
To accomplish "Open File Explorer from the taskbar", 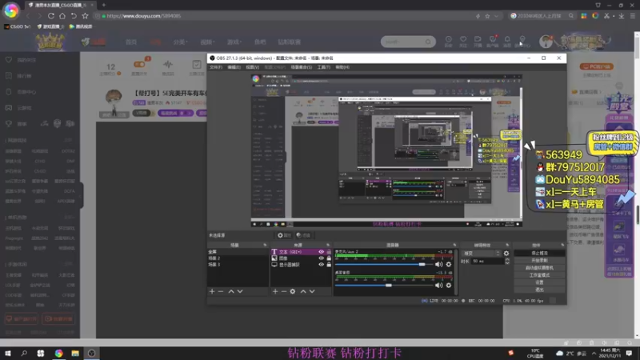I will pos(75,353).
